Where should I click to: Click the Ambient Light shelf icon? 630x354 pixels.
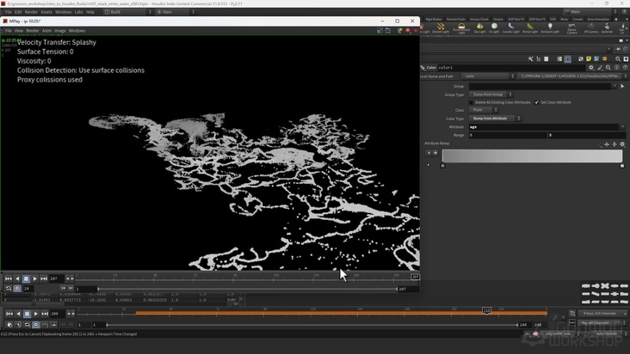coord(551,27)
